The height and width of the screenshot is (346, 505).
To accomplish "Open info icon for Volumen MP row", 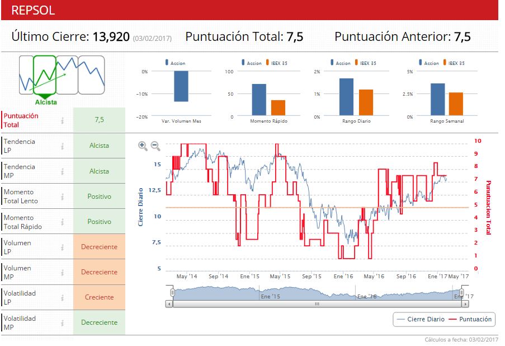I will (x=63, y=273).
